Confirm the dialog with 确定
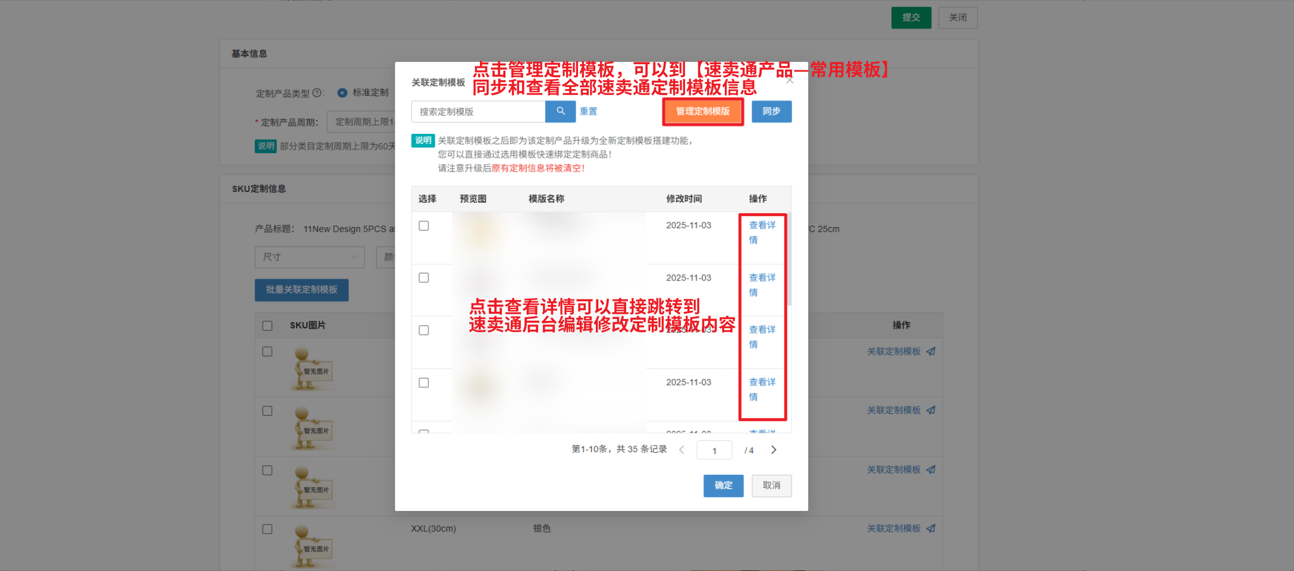 click(x=723, y=485)
